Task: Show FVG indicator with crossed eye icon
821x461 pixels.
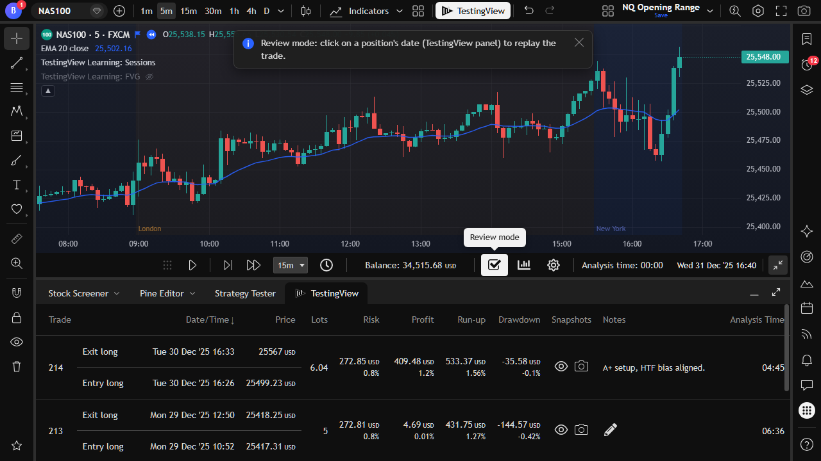Action: [149, 77]
